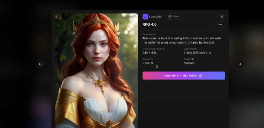Click the star icon in Follow button
264x128 pixels.
[x=169, y=17]
